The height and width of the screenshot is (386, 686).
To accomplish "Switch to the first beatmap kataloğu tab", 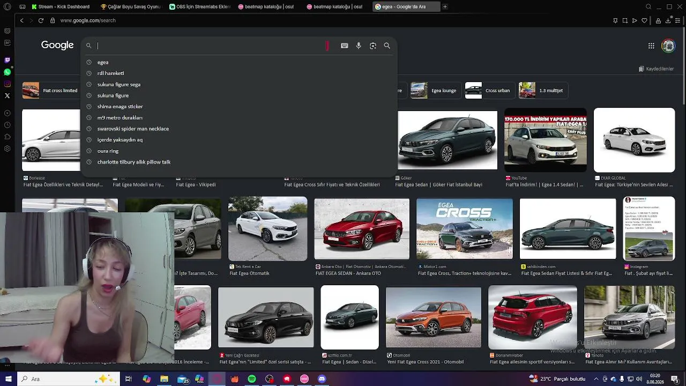I will [x=268, y=6].
